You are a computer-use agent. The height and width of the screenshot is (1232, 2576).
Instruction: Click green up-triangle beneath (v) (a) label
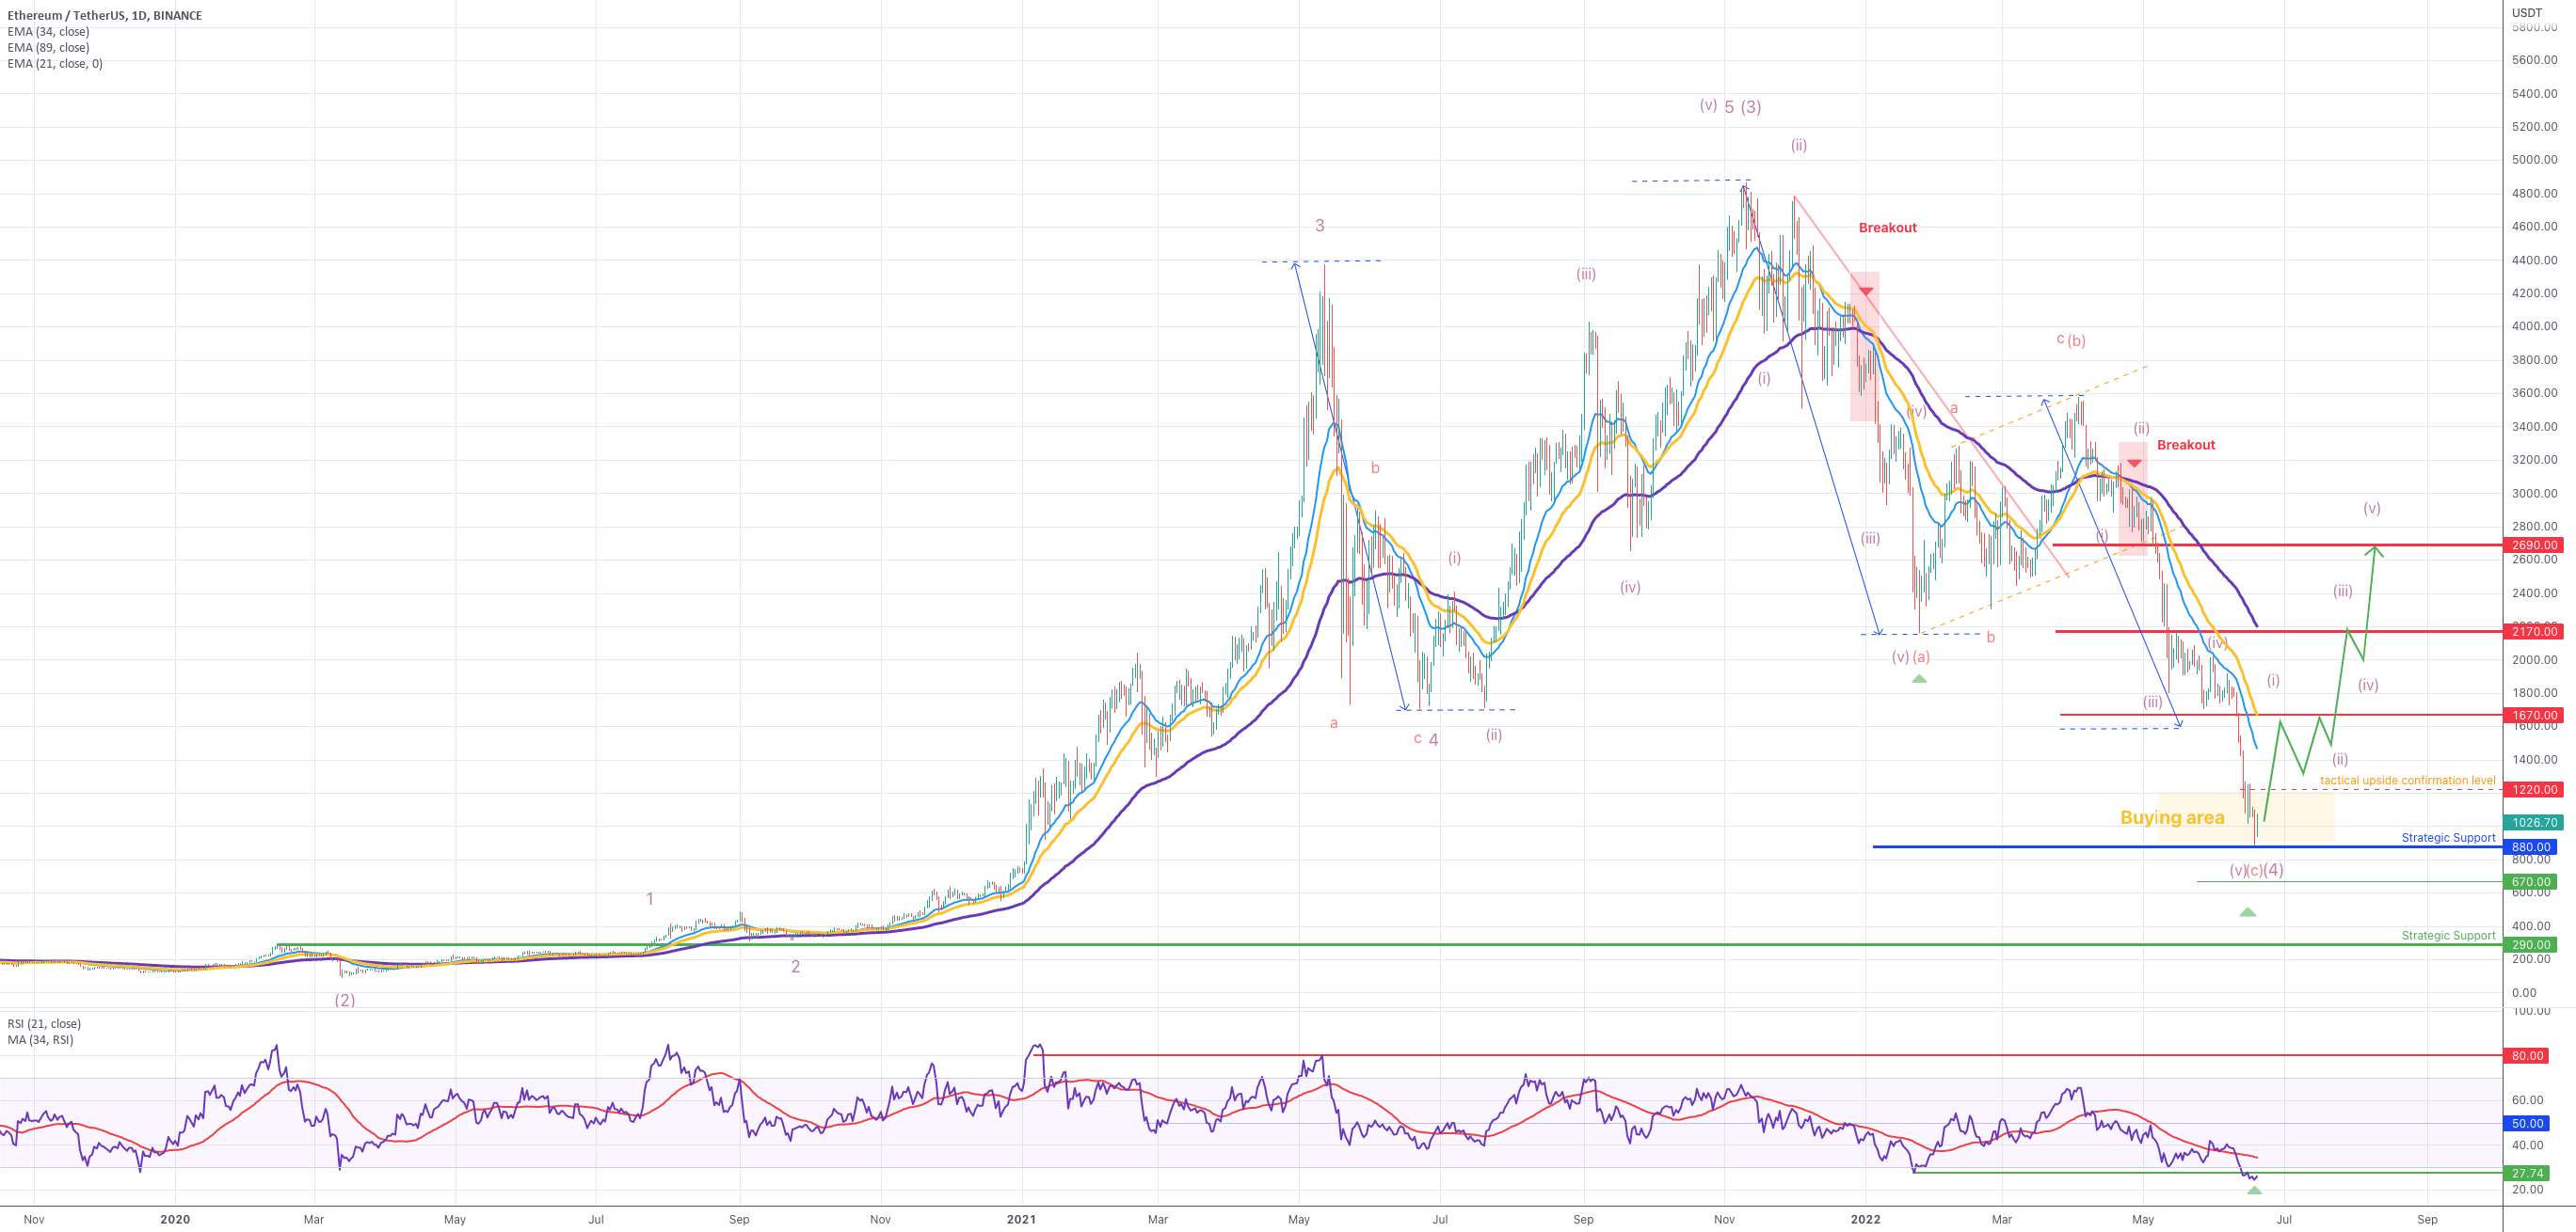(1918, 679)
